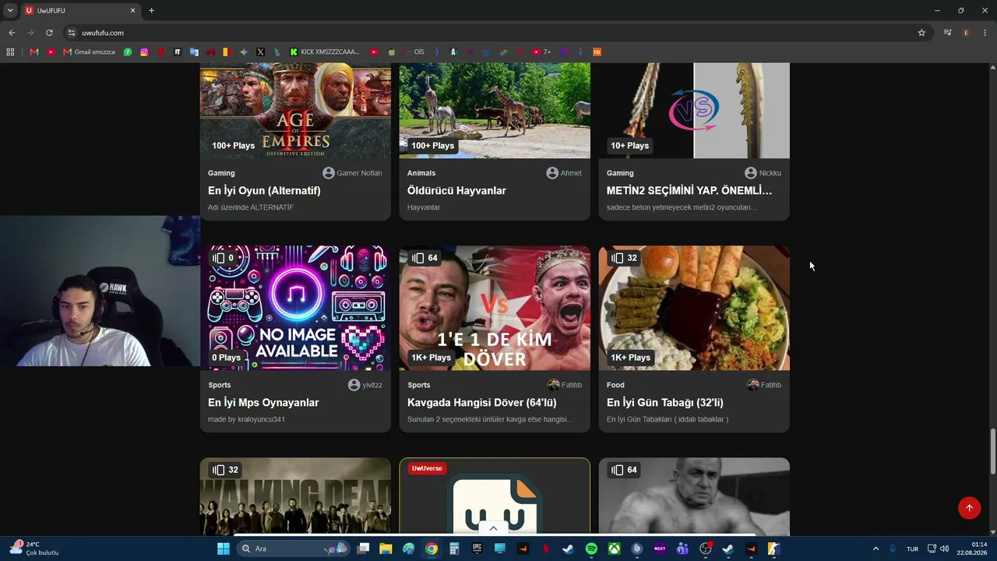Open File Explorer from the taskbar
Screen dimensions: 997x561
tap(386, 549)
